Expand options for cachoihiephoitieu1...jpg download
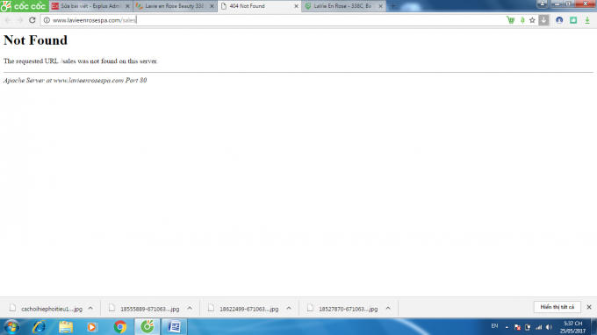The image size is (597, 335). pyautogui.click(x=90, y=309)
